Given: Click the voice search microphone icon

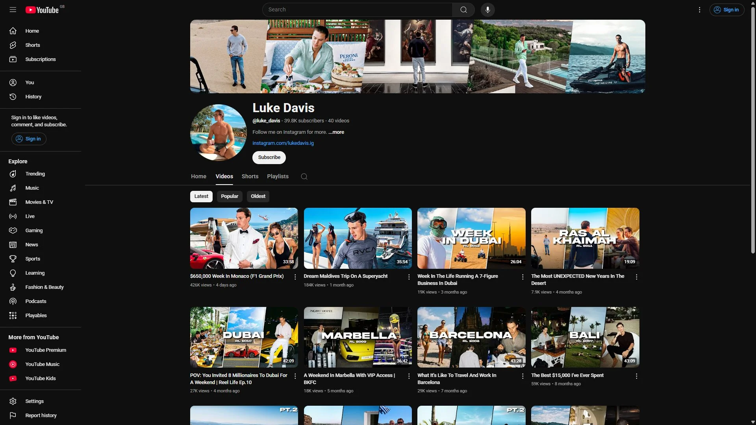Looking at the screenshot, I should click(487, 9).
